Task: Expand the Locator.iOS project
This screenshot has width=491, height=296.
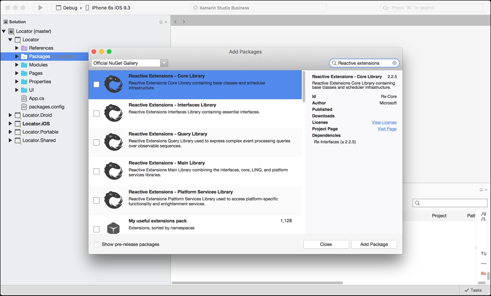Action: pyautogui.click(x=10, y=124)
